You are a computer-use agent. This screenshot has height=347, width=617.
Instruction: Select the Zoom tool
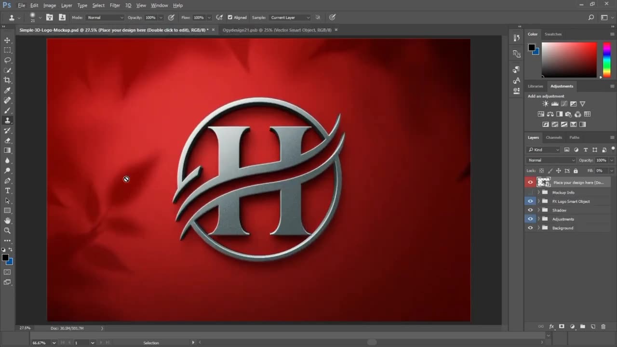pyautogui.click(x=7, y=231)
